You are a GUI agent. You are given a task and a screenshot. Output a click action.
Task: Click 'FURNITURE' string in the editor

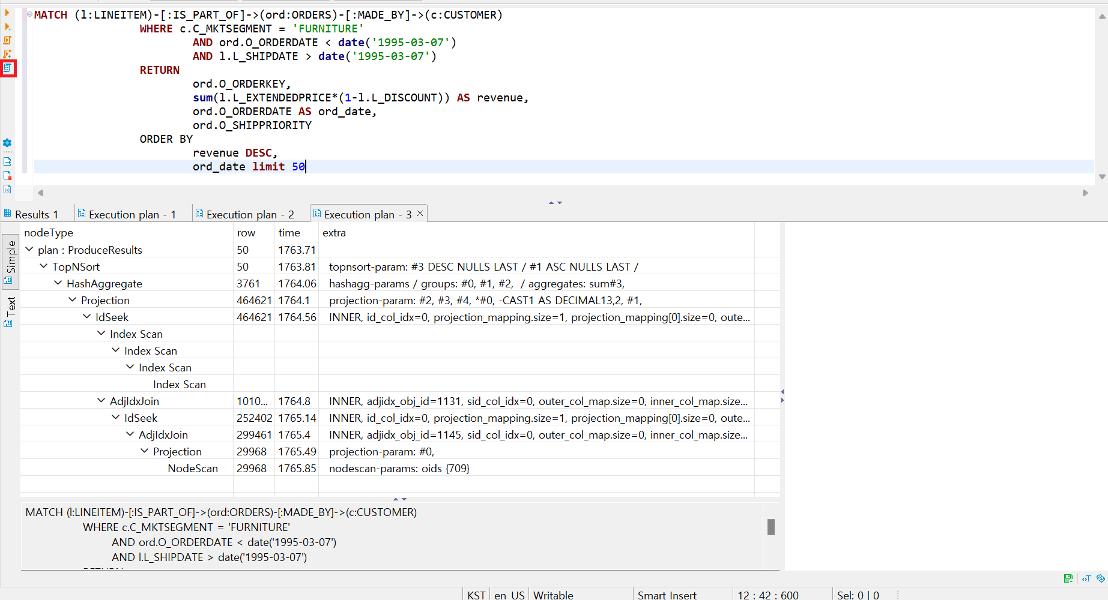(x=328, y=28)
